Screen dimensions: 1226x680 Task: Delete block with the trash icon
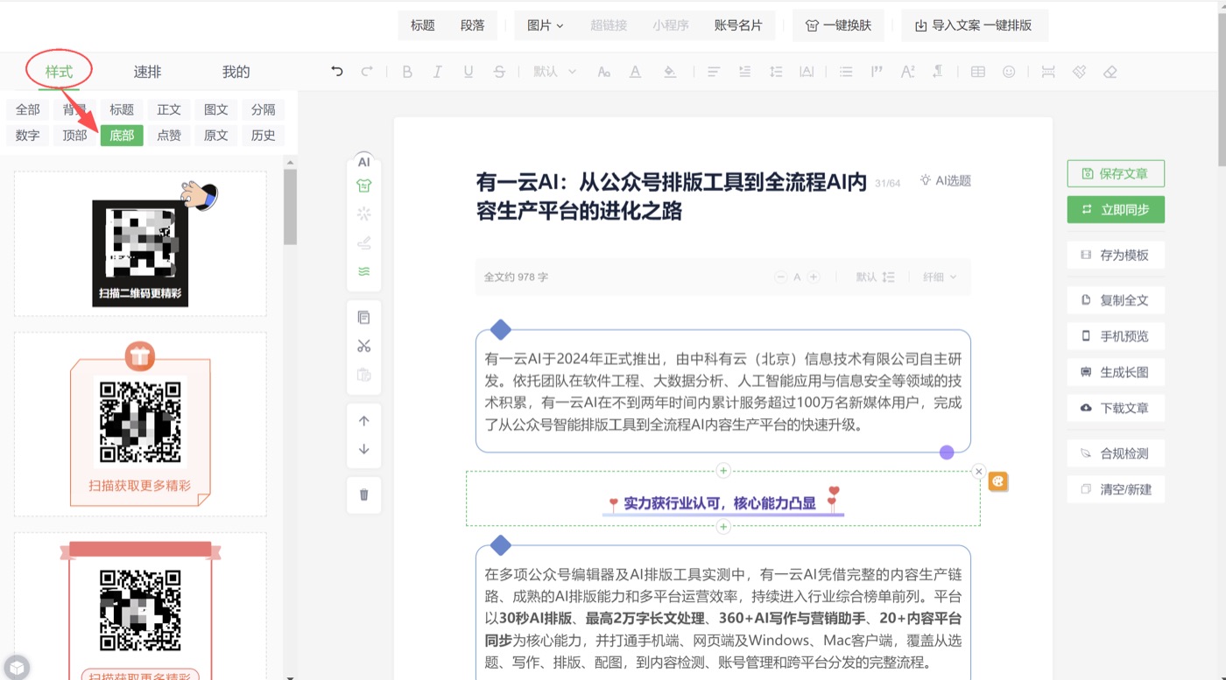(x=364, y=494)
